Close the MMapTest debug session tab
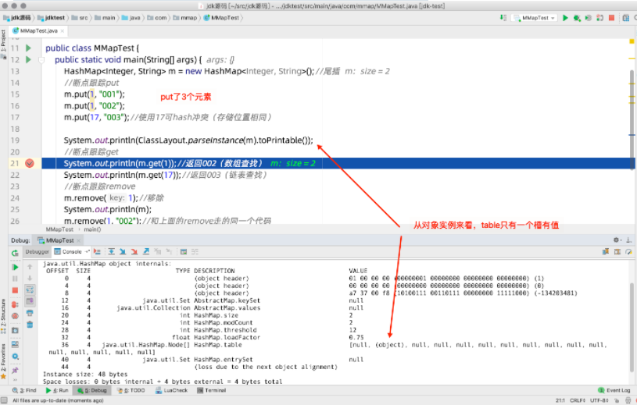 78,240
